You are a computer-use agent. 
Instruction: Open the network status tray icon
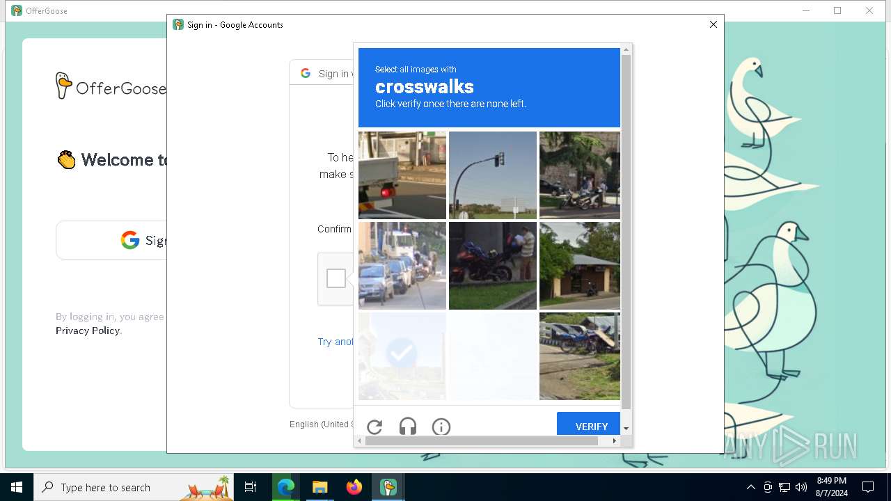(x=784, y=487)
